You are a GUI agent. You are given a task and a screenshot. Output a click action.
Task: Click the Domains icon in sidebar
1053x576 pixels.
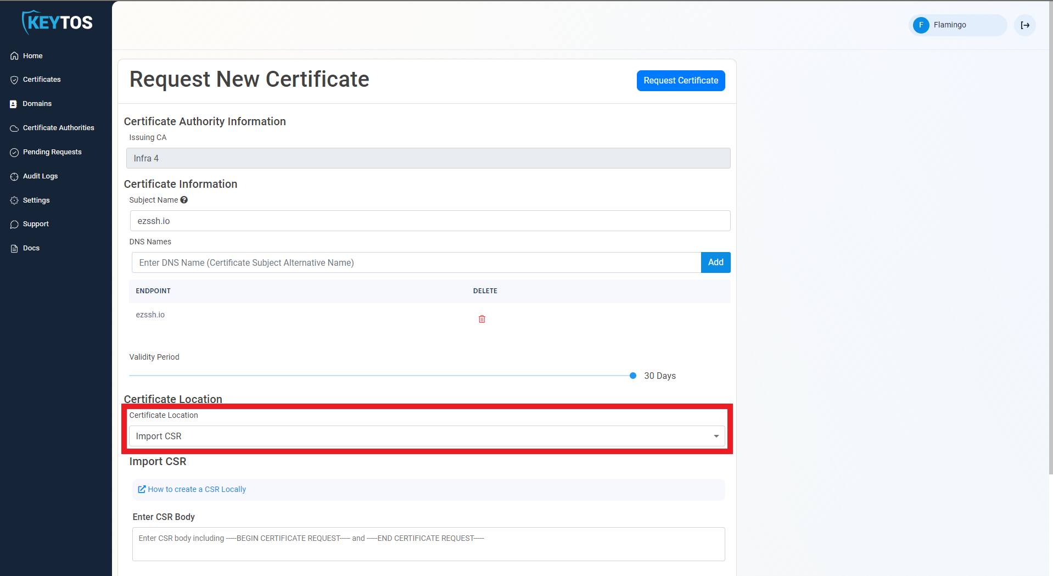[x=14, y=104]
